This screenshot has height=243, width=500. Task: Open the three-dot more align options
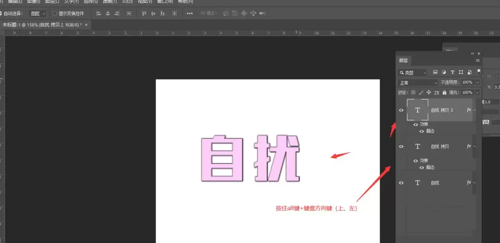coord(190,13)
